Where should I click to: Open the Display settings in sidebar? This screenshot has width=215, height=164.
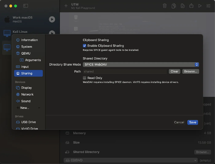pyautogui.click(x=26, y=88)
